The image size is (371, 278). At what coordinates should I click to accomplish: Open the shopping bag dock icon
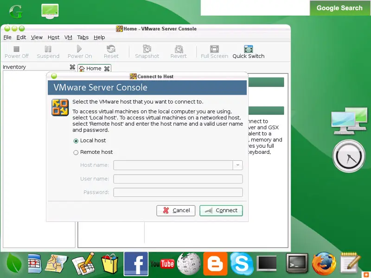point(109,264)
